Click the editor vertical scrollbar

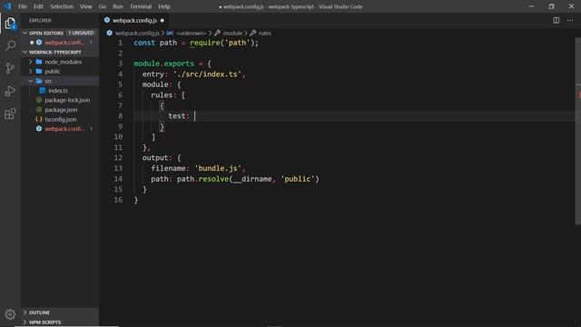tap(577, 131)
